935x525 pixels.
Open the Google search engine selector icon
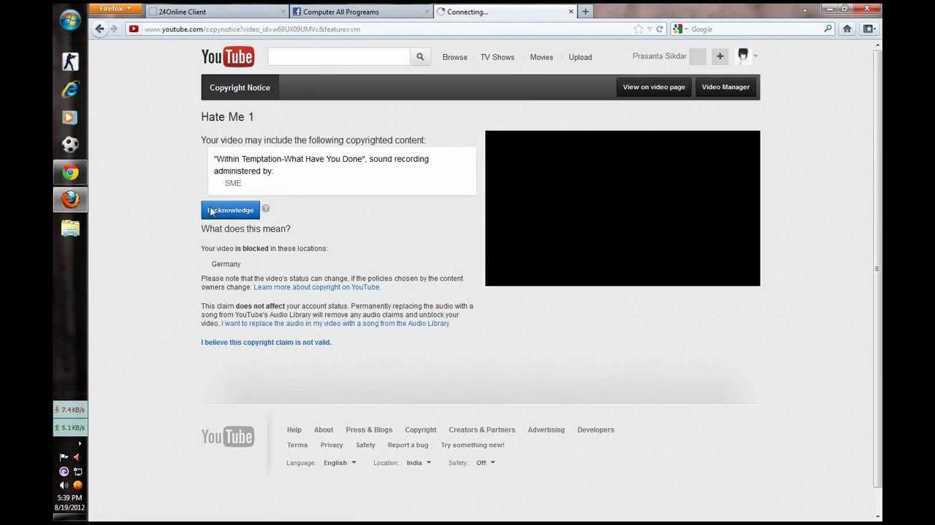[x=679, y=29]
